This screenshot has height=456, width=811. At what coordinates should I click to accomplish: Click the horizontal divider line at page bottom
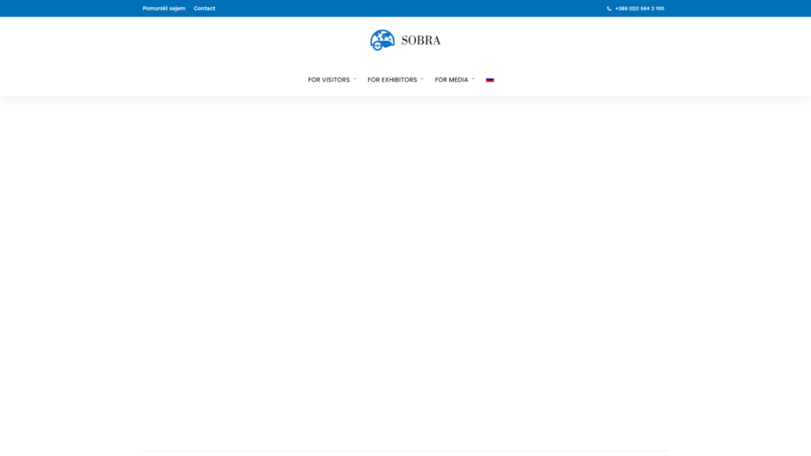[x=405, y=451]
